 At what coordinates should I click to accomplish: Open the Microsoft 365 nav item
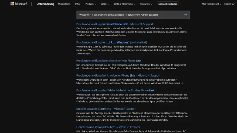point(64,4)
